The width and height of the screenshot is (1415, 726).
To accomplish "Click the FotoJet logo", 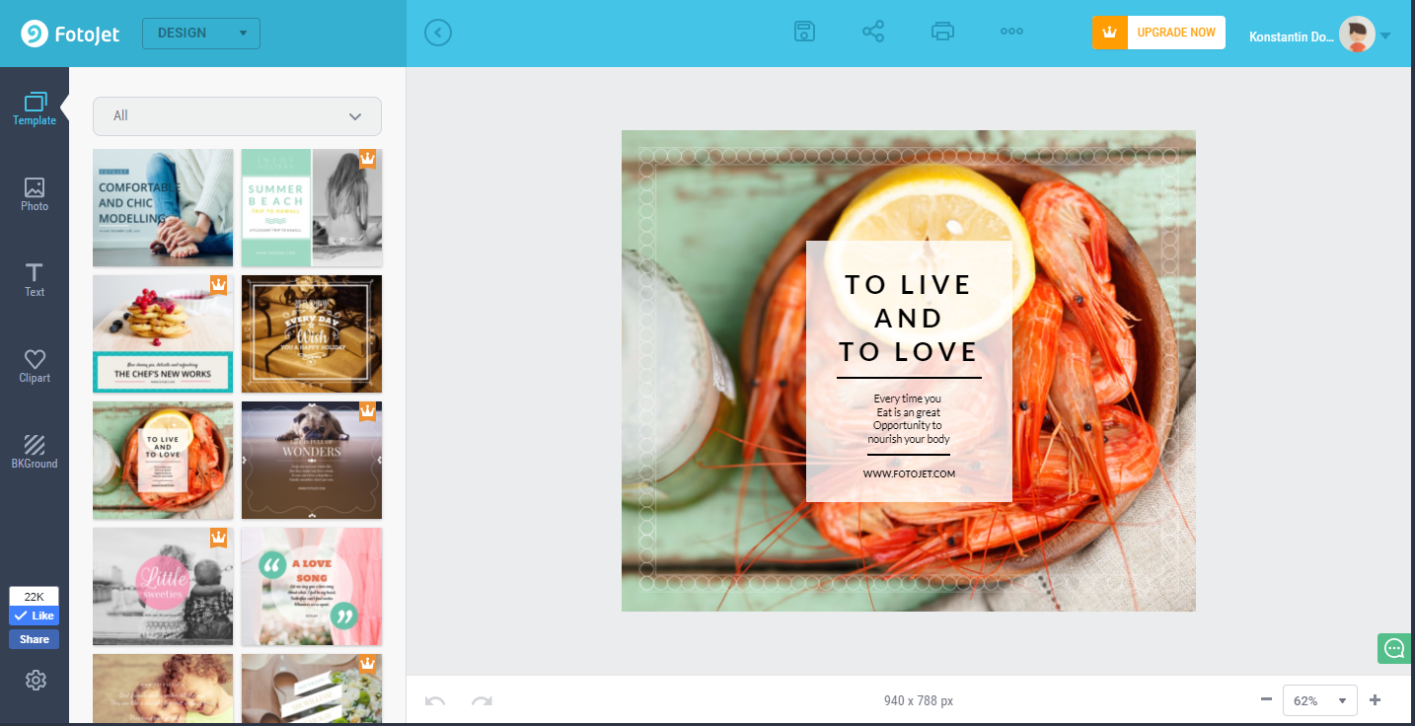I will tap(70, 34).
